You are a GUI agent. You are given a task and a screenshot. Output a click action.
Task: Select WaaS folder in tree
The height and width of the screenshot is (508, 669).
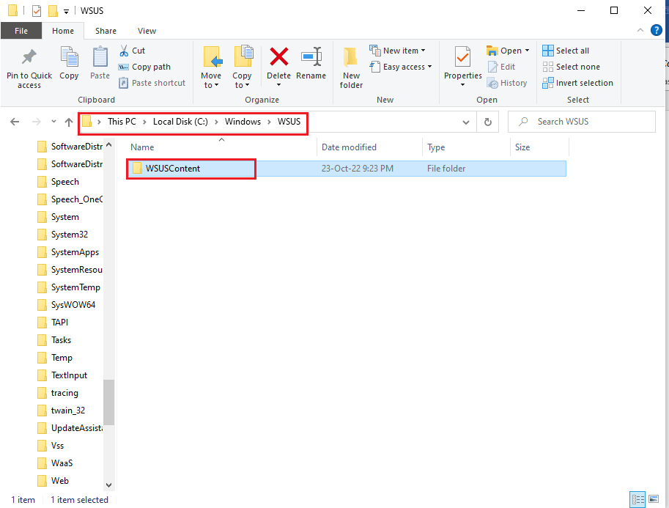click(62, 463)
